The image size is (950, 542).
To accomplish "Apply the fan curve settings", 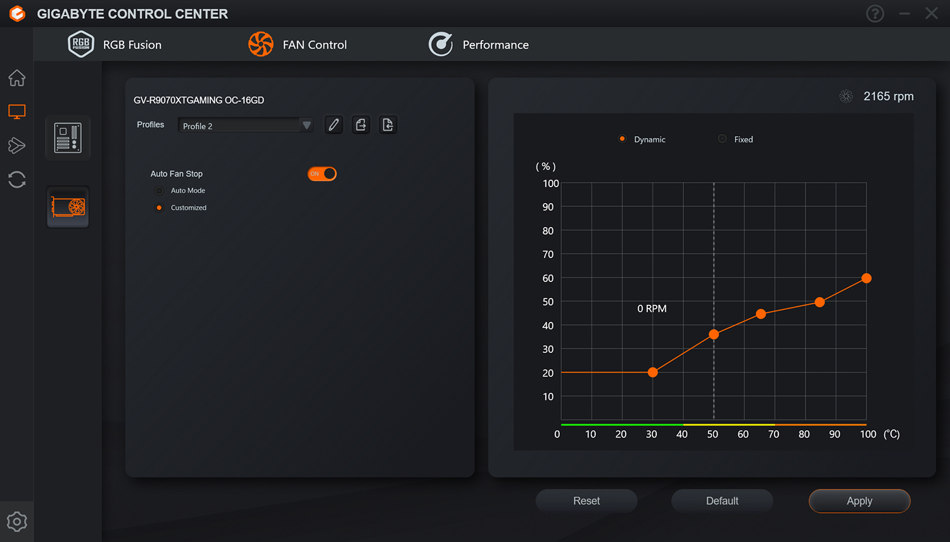I will 859,501.
